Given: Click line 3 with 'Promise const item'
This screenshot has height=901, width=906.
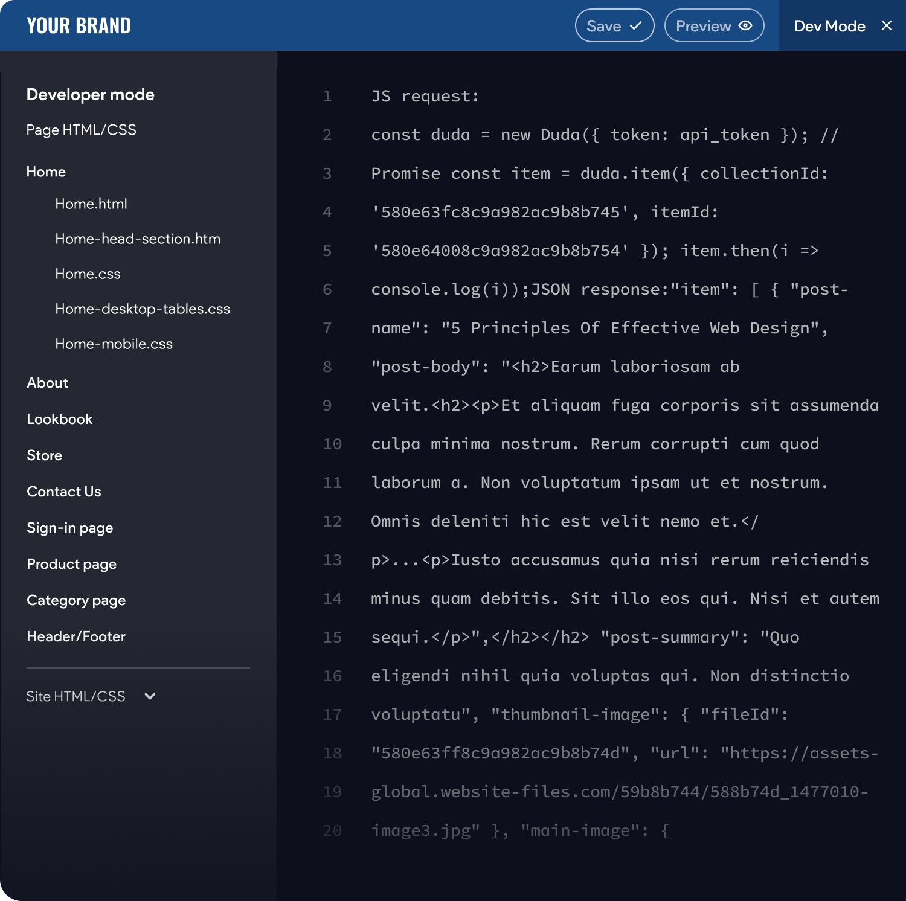Looking at the screenshot, I should point(599,173).
